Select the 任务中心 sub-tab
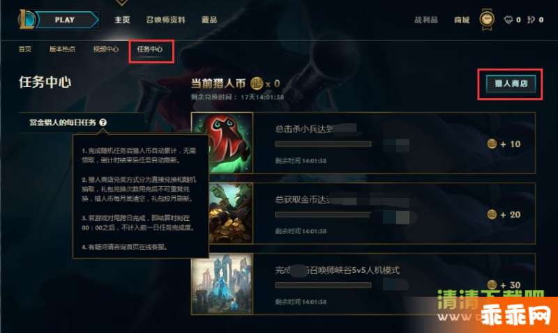 (x=150, y=49)
